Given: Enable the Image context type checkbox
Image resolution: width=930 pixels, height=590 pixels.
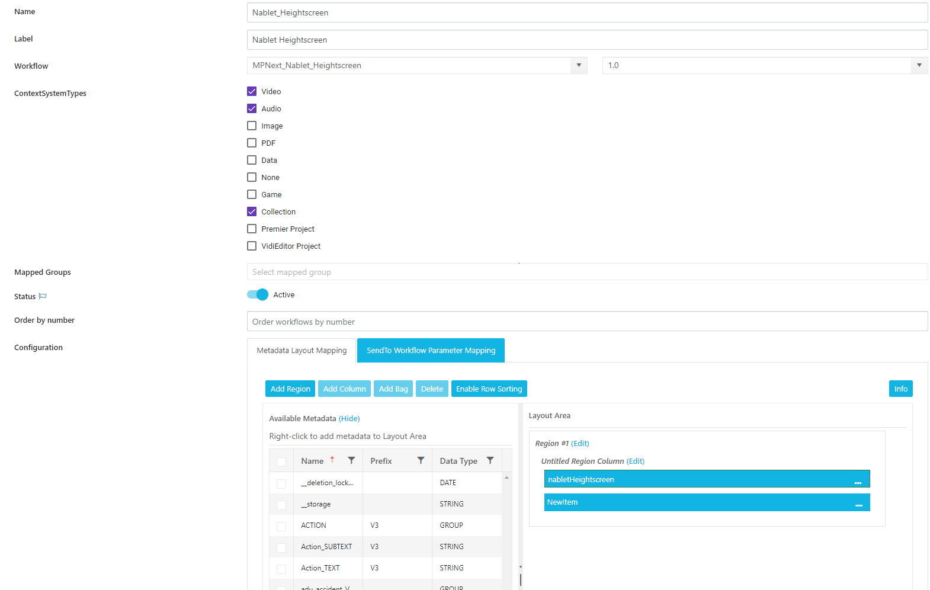Looking at the screenshot, I should click(252, 126).
